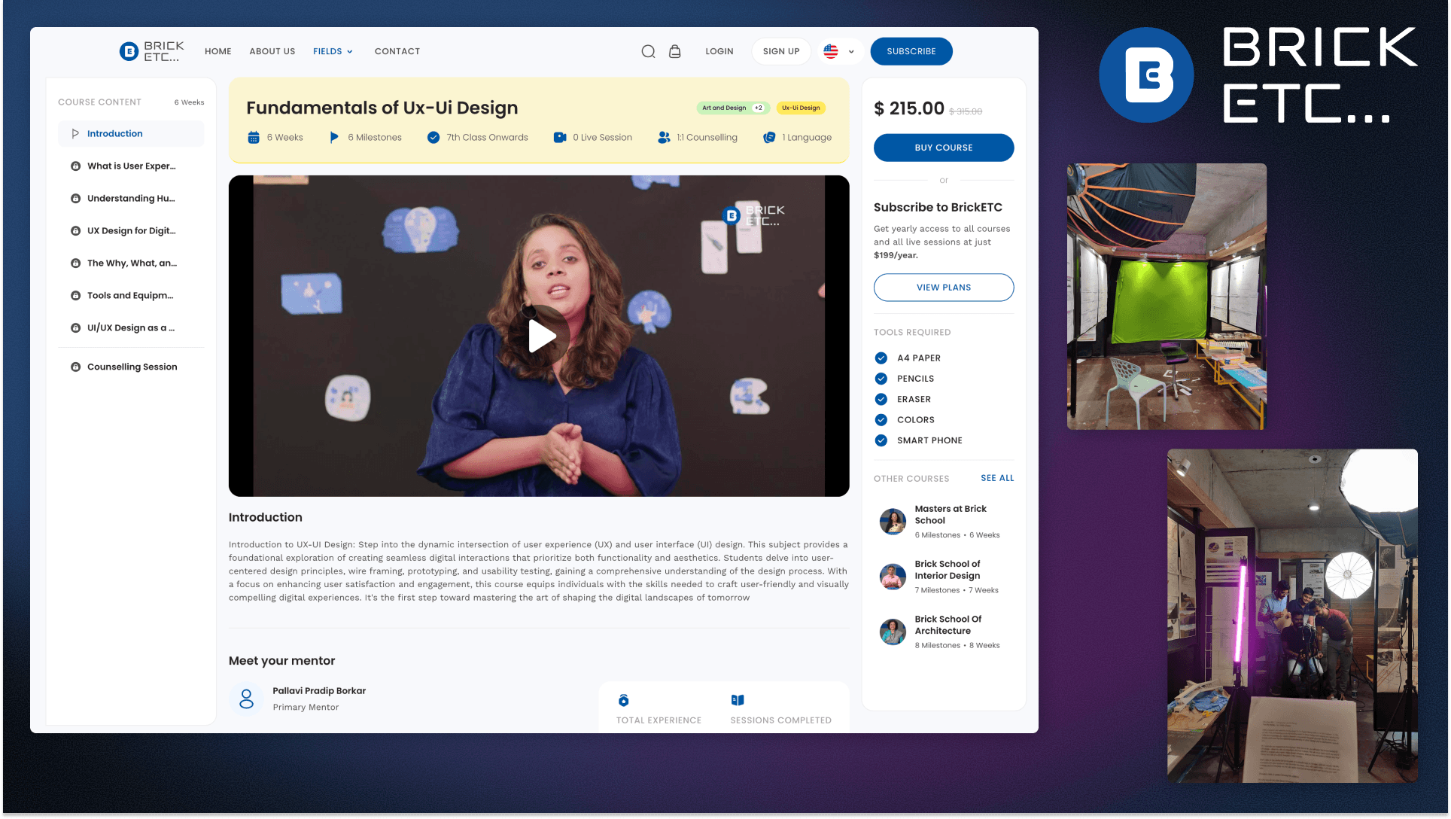1451x819 pixels.
Task: Play the introduction video
Action: [x=540, y=336]
